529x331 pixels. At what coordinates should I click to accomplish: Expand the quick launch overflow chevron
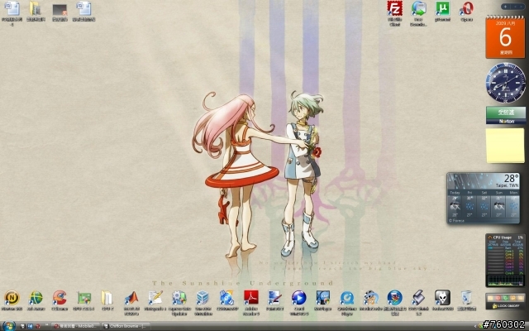(x=46, y=325)
